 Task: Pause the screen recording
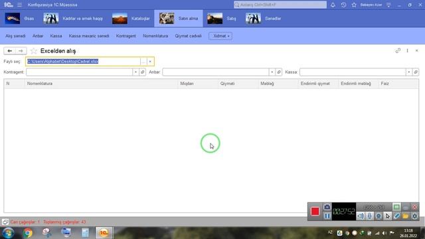(327, 216)
